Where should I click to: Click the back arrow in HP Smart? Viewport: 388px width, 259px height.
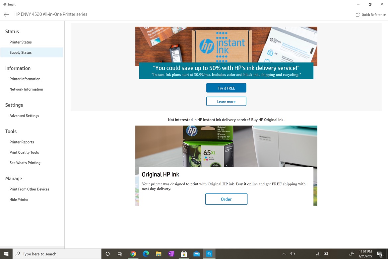tap(6, 14)
